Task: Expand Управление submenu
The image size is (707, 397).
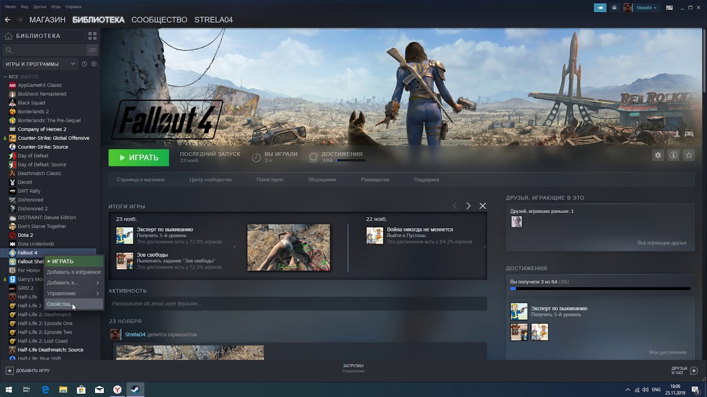Action: pos(73,293)
